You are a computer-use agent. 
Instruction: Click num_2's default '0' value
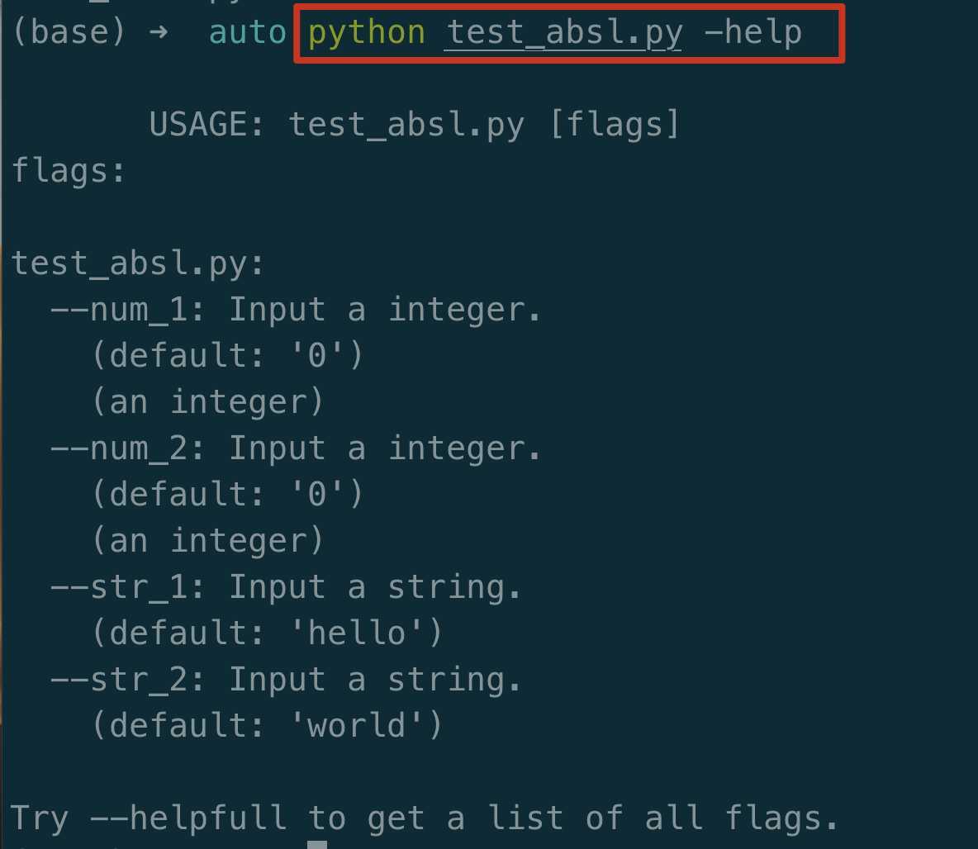click(317, 493)
